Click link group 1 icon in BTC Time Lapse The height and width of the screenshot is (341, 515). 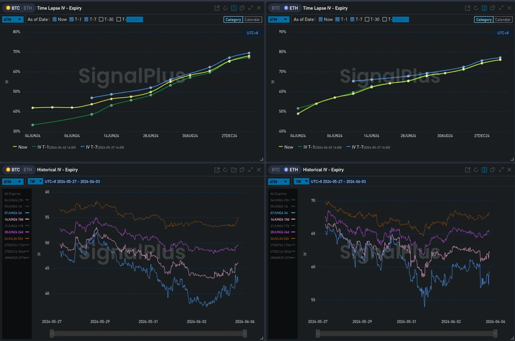tap(234, 8)
